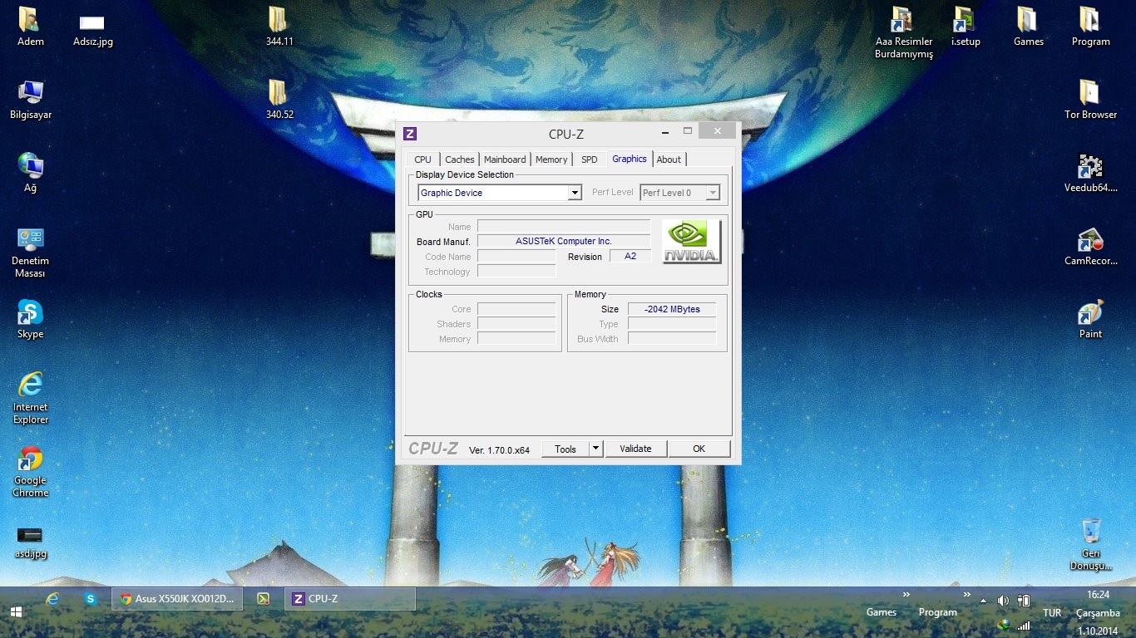Open the Program folder on desktop

pyautogui.click(x=1090, y=27)
